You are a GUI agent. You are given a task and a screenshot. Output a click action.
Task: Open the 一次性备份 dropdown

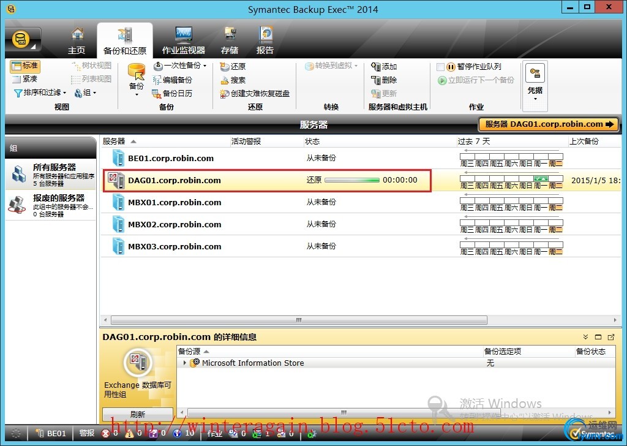pos(180,66)
